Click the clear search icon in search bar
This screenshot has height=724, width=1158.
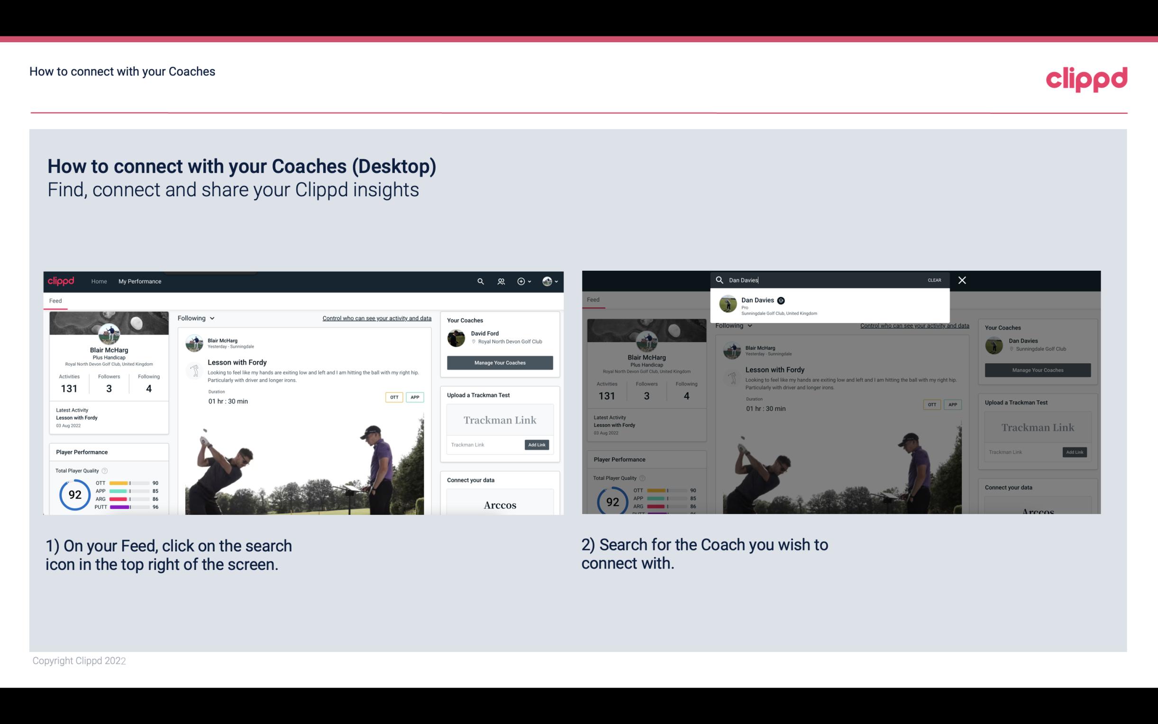934,279
